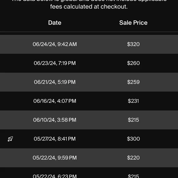178x178 pixels.
Task: Click the $220 sale price
Action: (x=133, y=158)
